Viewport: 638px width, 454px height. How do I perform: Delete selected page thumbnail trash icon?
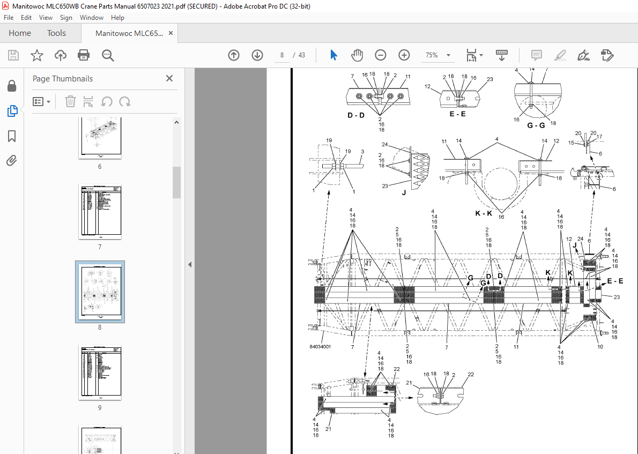coord(70,101)
